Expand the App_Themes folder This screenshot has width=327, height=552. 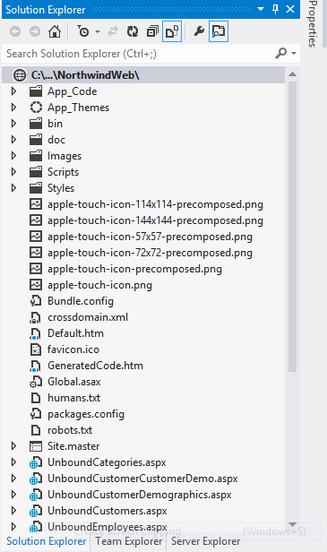tap(13, 108)
